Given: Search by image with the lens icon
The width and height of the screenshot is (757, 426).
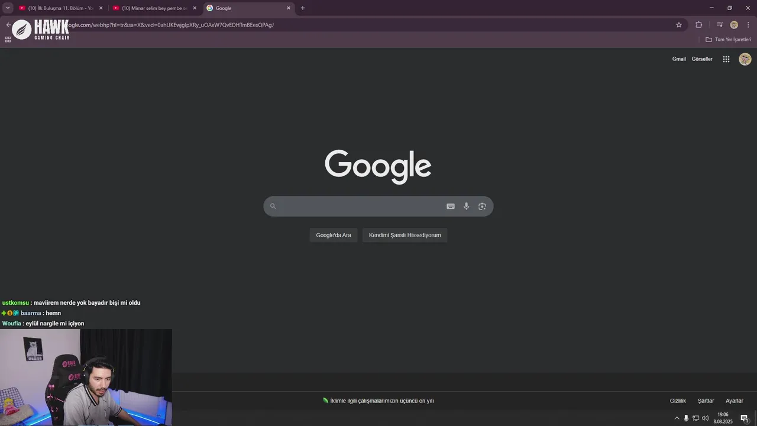Looking at the screenshot, I should [482, 206].
